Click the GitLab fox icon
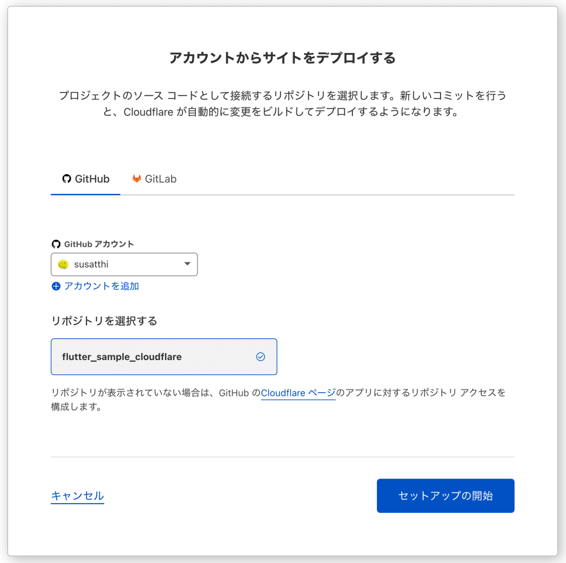 [137, 178]
